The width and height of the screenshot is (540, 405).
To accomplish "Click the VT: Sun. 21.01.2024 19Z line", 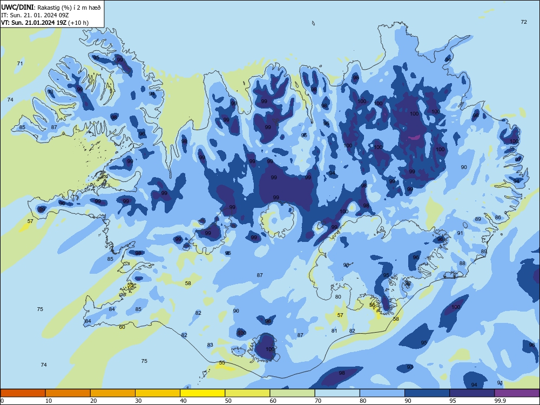I will pyautogui.click(x=45, y=23).
